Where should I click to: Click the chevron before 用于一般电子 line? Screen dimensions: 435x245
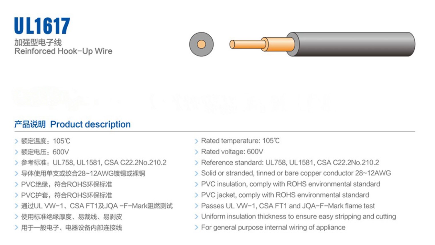coord(17,228)
